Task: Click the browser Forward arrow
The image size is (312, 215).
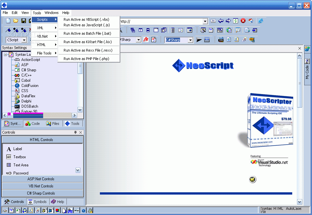Action: tap(228, 21)
